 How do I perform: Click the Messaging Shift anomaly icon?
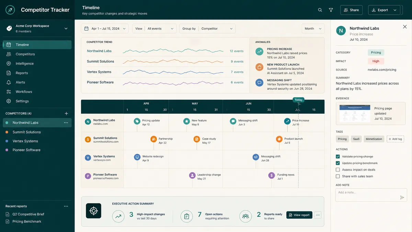pyautogui.click(x=259, y=82)
